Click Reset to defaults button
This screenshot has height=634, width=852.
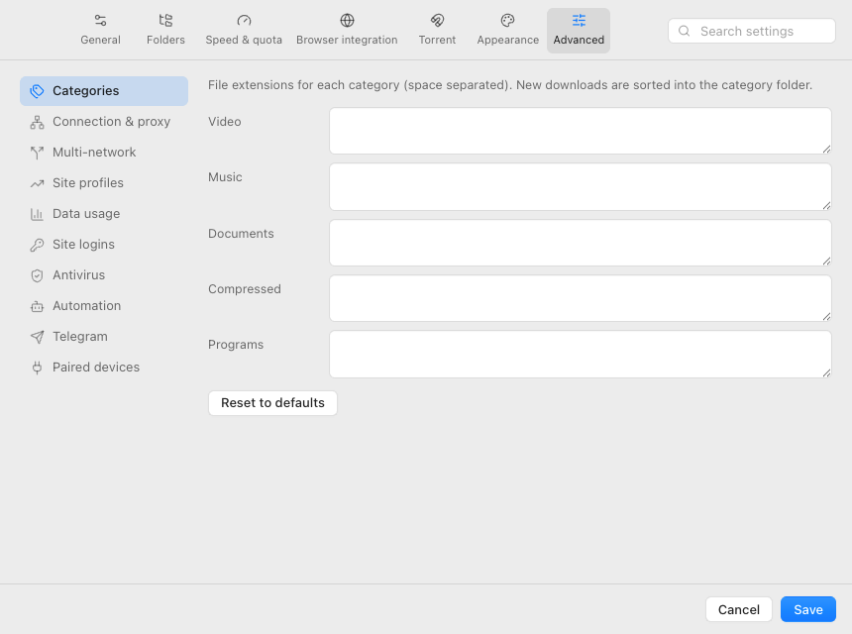click(x=272, y=403)
